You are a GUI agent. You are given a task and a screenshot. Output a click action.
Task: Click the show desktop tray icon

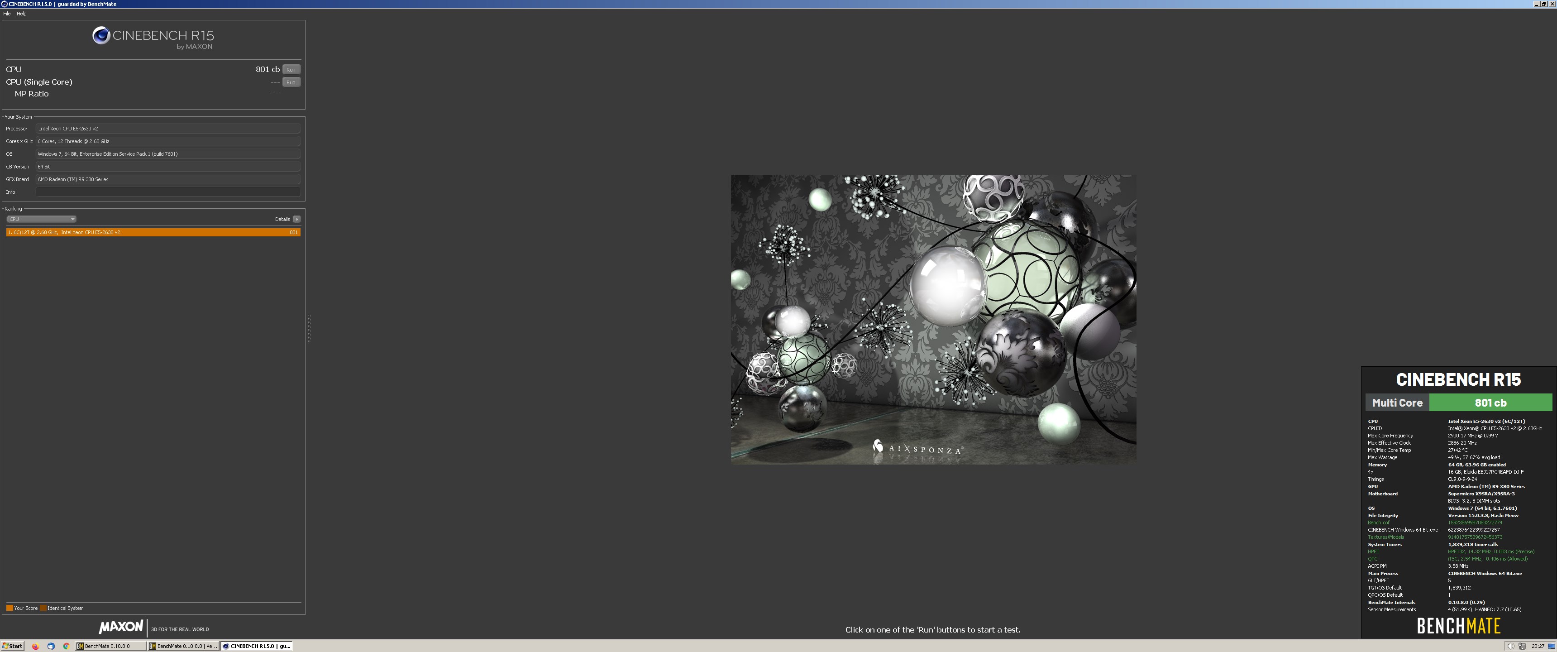click(x=1552, y=646)
